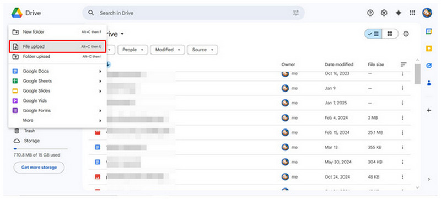Hide the side panel with the chevron
Image resolution: width=441 pixels, height=199 pixels.
[x=429, y=179]
